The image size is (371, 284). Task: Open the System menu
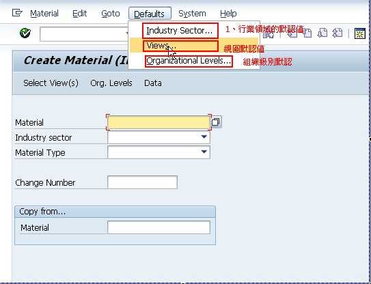coord(192,14)
